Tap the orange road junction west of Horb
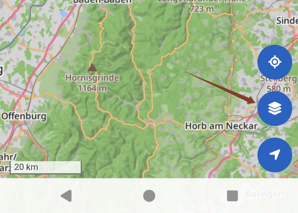This screenshot has width=298, height=213. click(x=151, y=123)
